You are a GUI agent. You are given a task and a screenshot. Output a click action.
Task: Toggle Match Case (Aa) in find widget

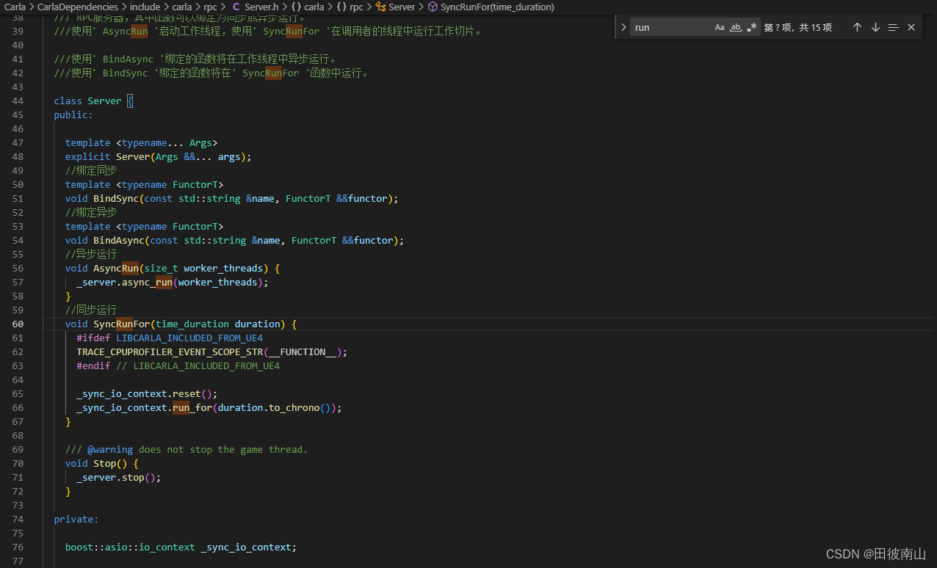[x=720, y=27]
